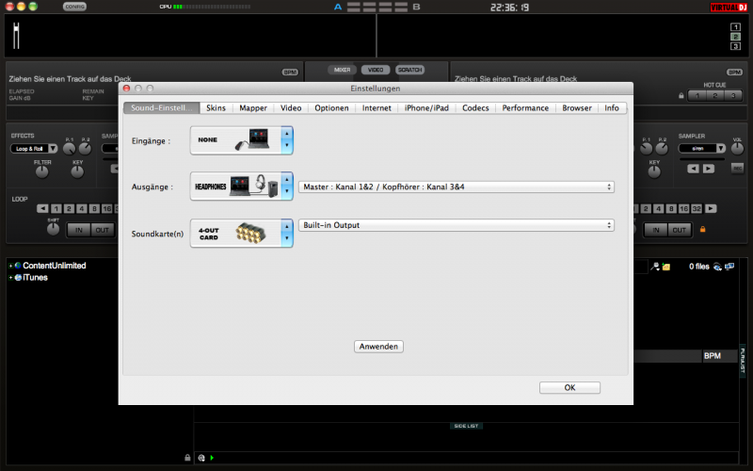Toggle the MIXER panel view
This screenshot has width=753, height=471.
[x=342, y=70]
